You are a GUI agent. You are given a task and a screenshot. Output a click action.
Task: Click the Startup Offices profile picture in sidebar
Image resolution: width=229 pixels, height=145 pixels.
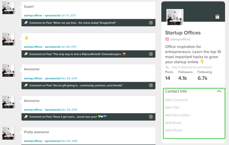click(175, 17)
